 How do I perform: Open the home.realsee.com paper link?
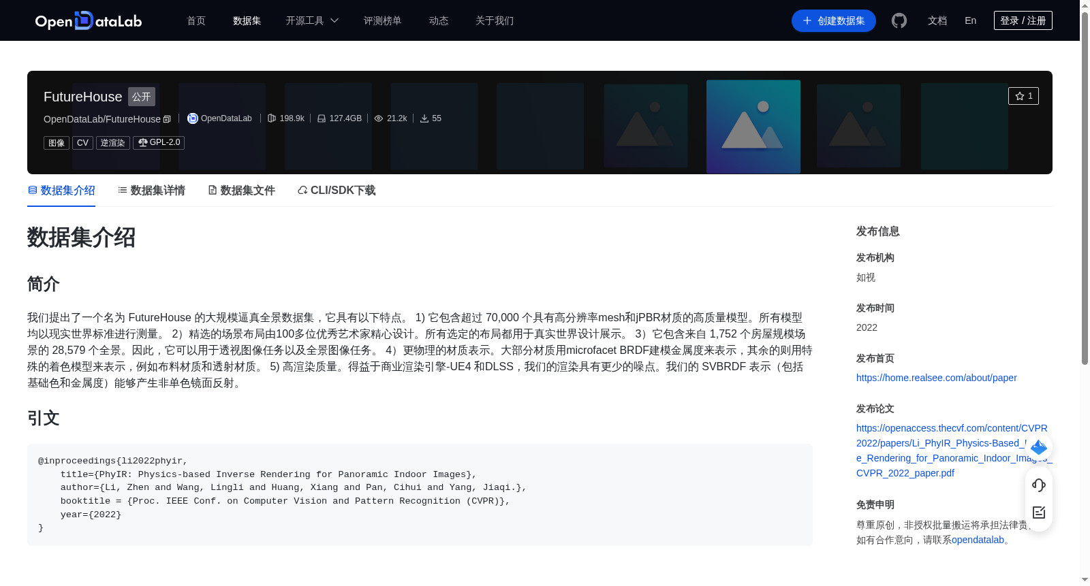click(x=936, y=378)
